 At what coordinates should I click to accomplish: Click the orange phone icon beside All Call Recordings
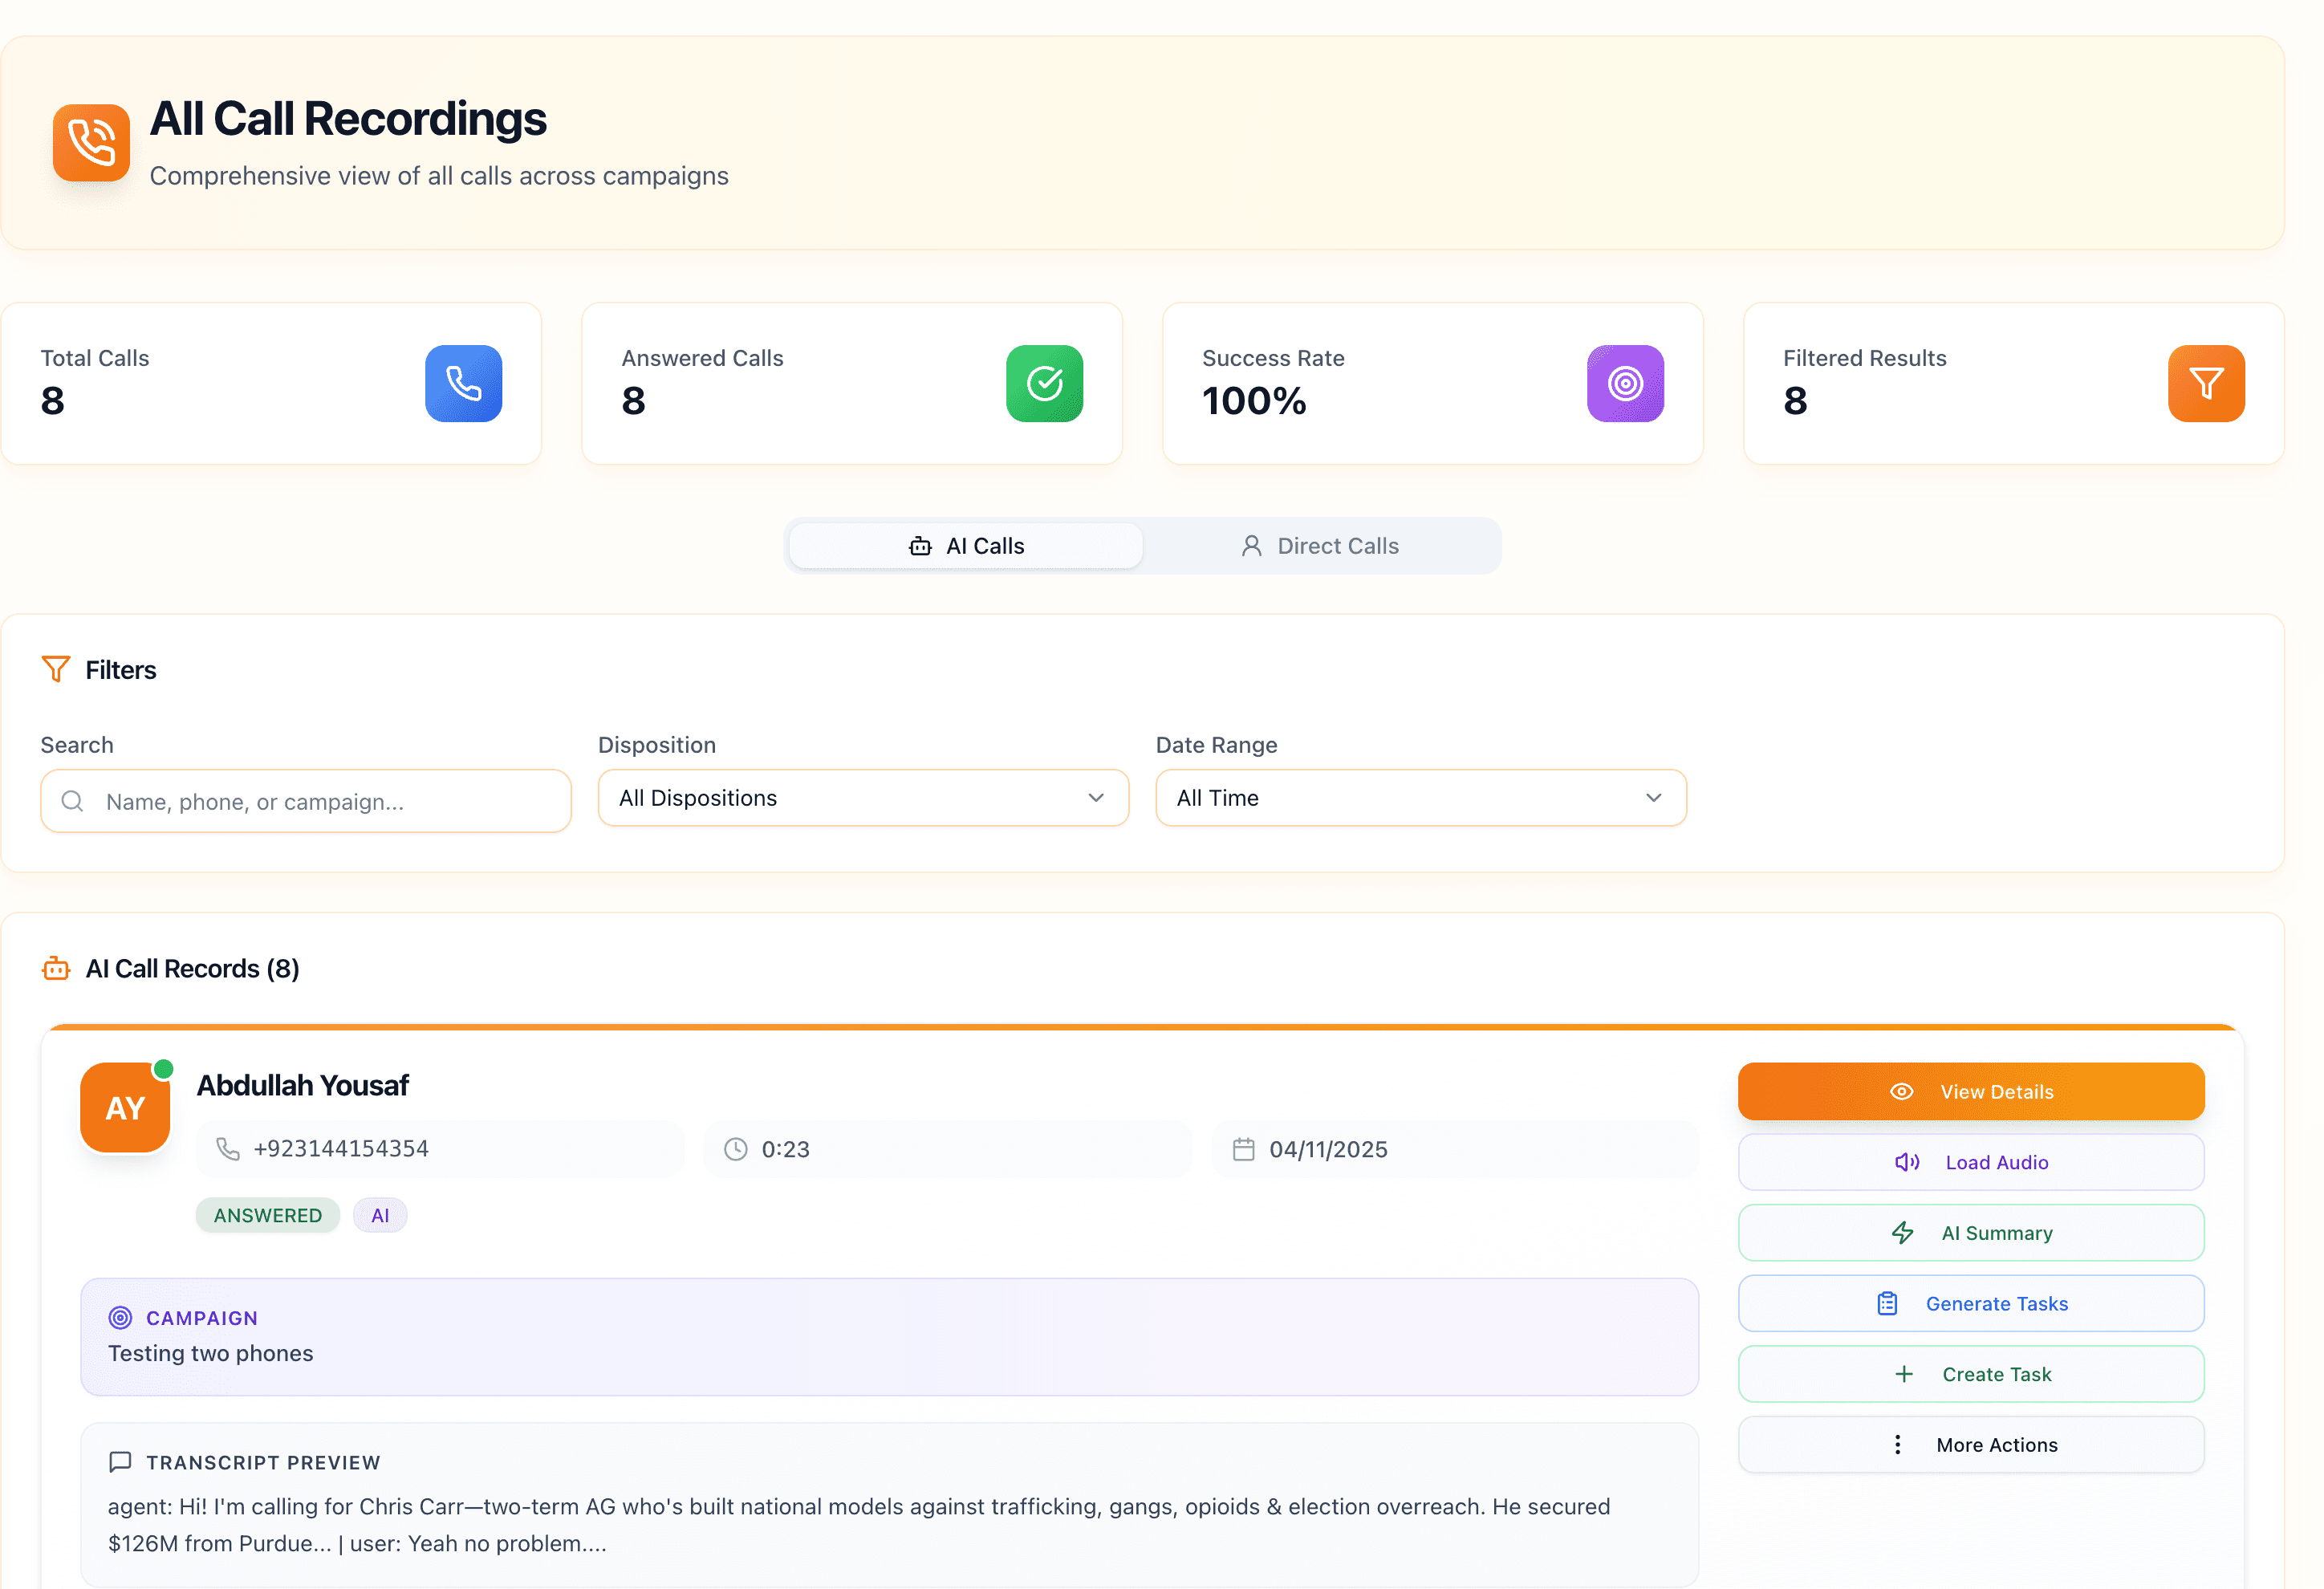91,143
